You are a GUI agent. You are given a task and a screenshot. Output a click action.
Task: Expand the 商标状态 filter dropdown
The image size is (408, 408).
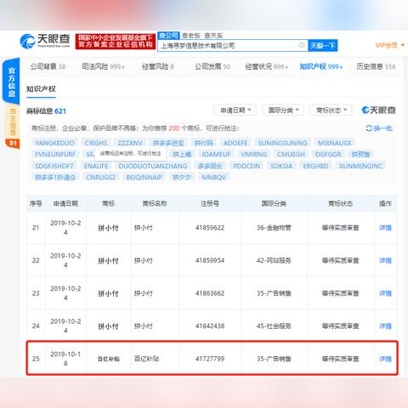pos(331,110)
